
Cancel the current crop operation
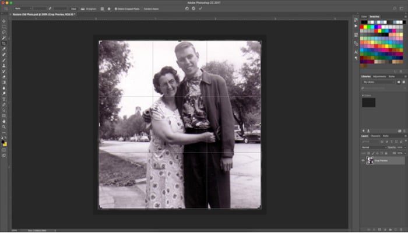pos(194,9)
